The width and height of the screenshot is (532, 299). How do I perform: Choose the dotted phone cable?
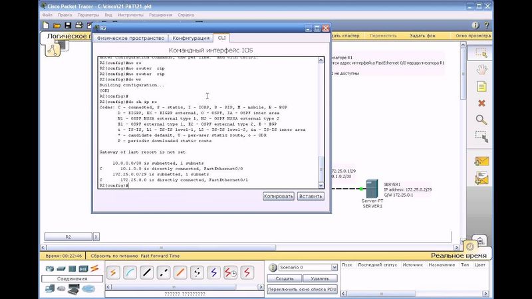[197, 272]
